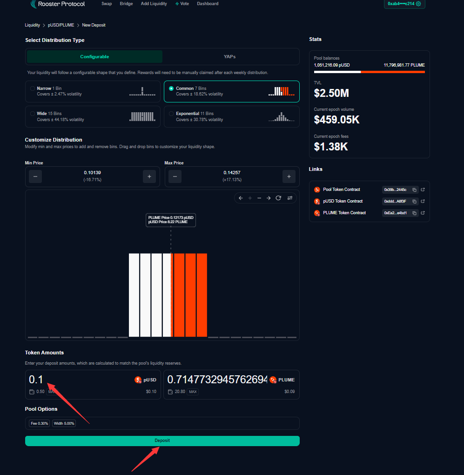Increase Max Price with plus button
This screenshot has width=464, height=475.
(x=289, y=176)
